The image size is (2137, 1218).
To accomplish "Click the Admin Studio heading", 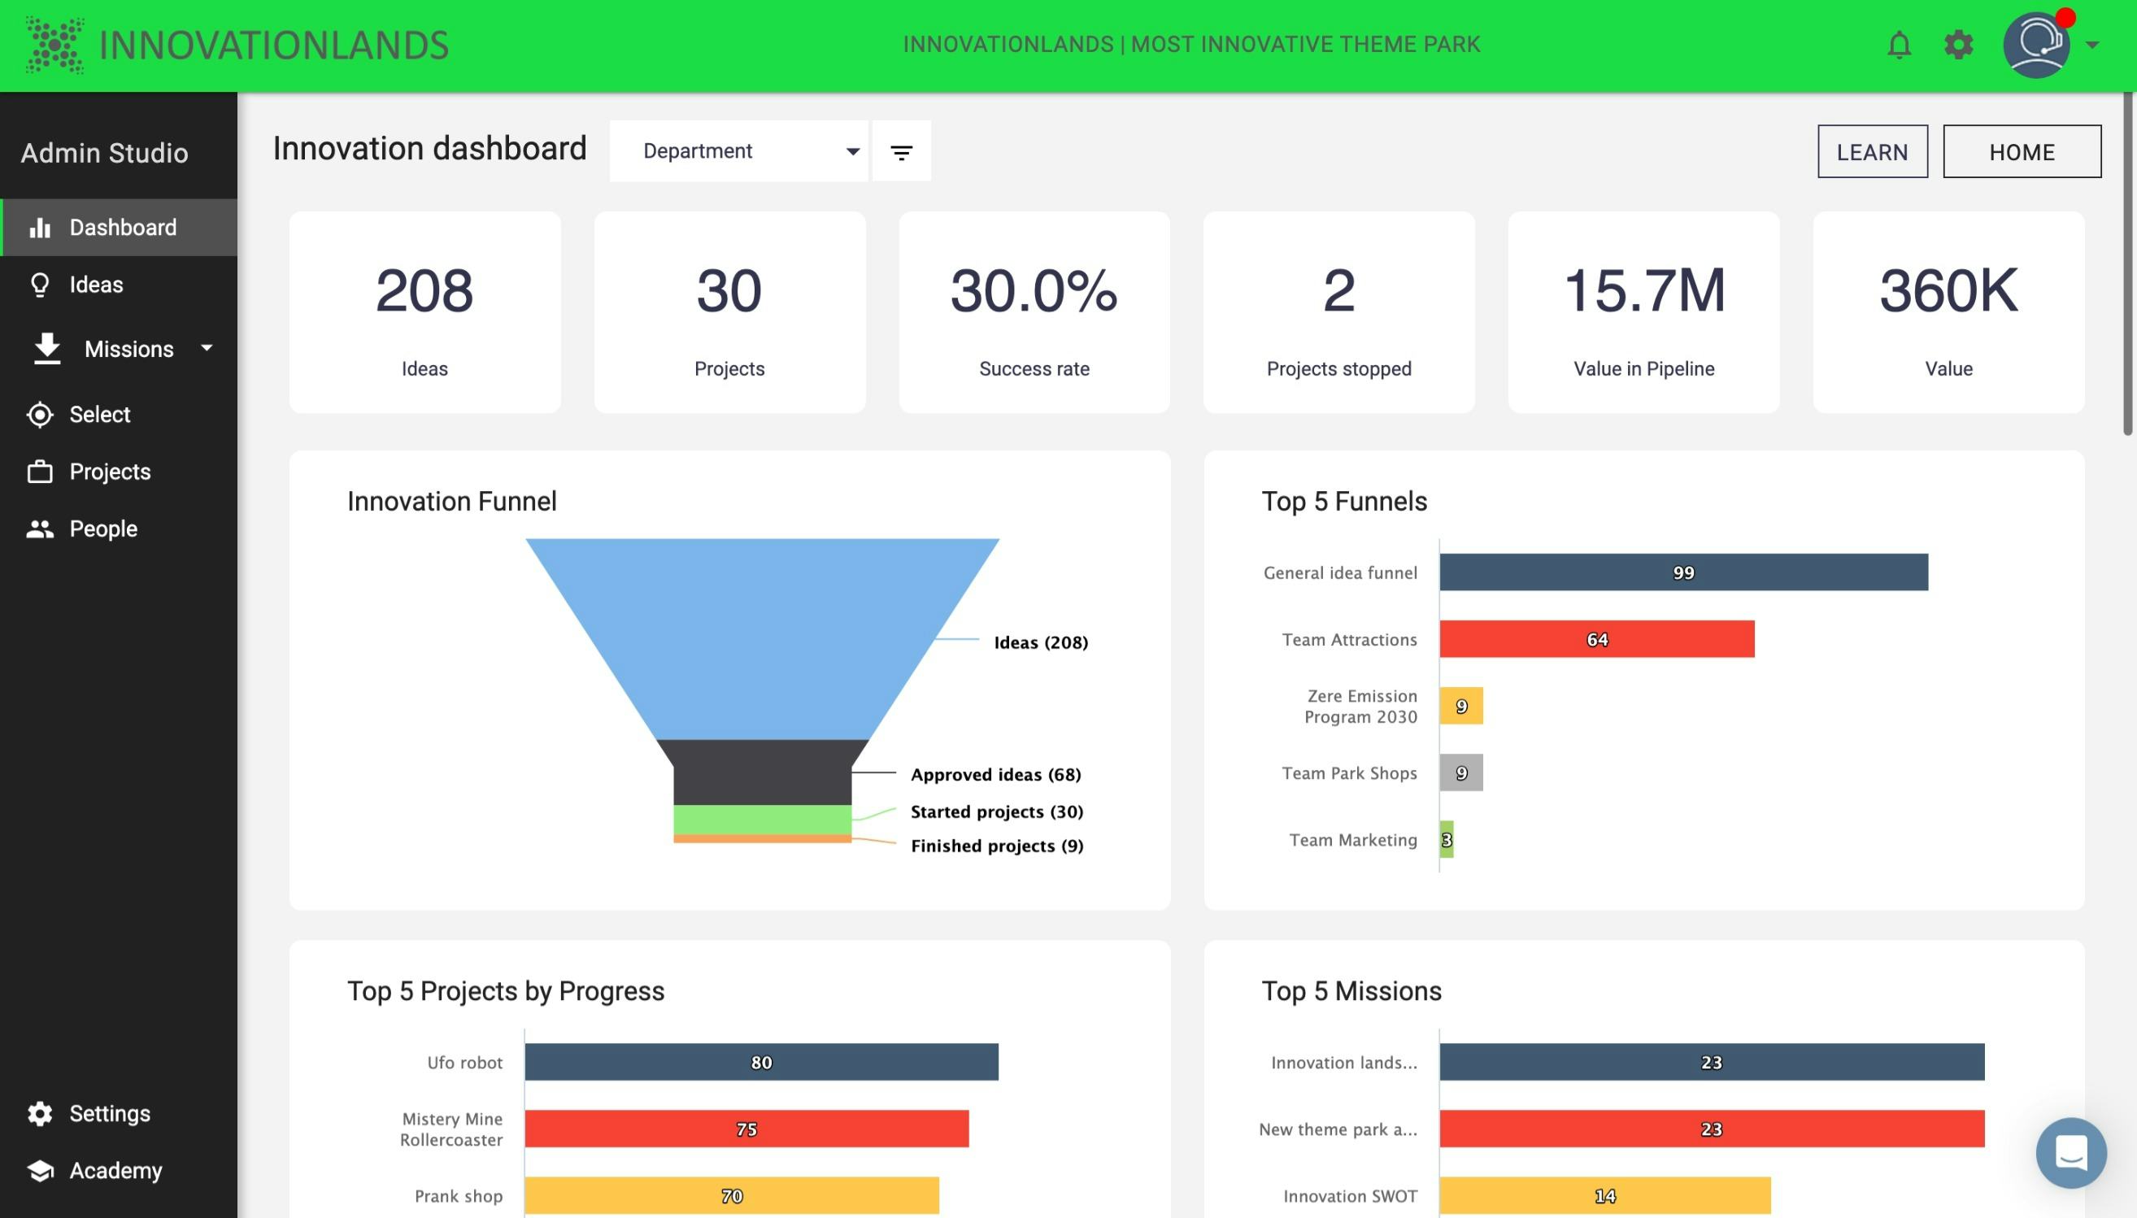I will point(104,153).
